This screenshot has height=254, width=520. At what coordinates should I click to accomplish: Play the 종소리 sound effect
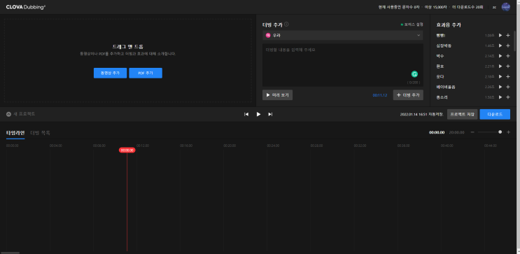(500, 97)
